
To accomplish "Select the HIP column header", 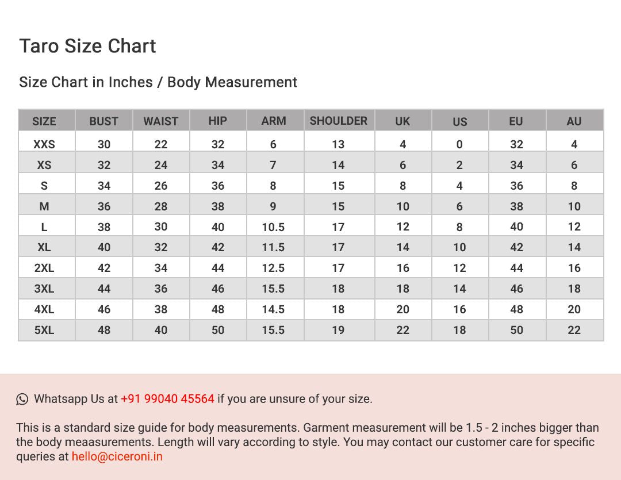I will [218, 121].
